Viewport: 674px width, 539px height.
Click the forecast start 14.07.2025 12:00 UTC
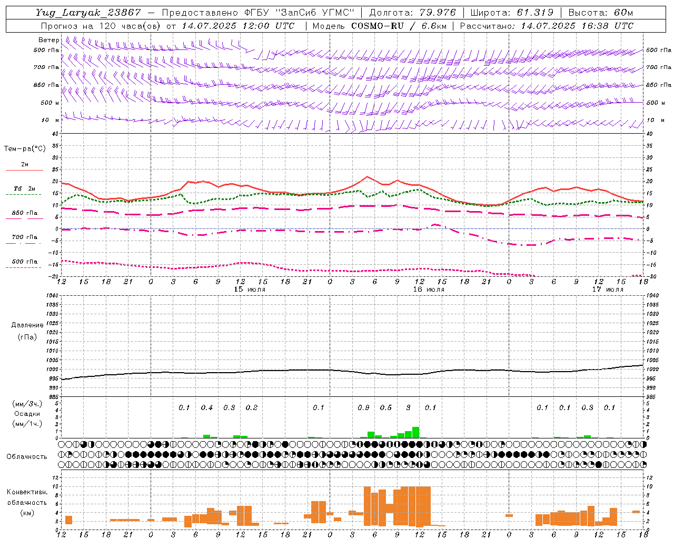tap(238, 26)
